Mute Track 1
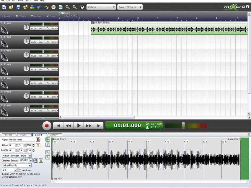The height and width of the screenshot is (188, 251). pyautogui.click(x=34, y=28)
